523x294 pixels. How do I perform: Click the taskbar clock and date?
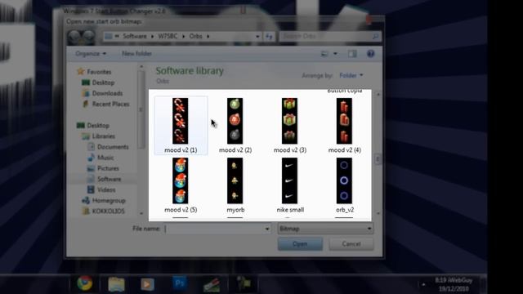[x=454, y=284]
